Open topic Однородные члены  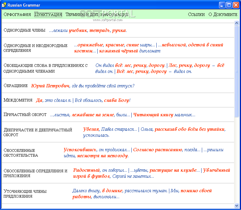[24, 30]
